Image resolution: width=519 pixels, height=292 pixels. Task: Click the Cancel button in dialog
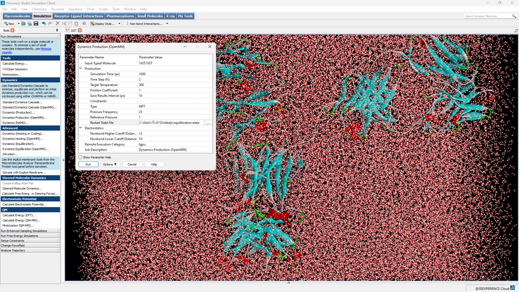tap(132, 164)
